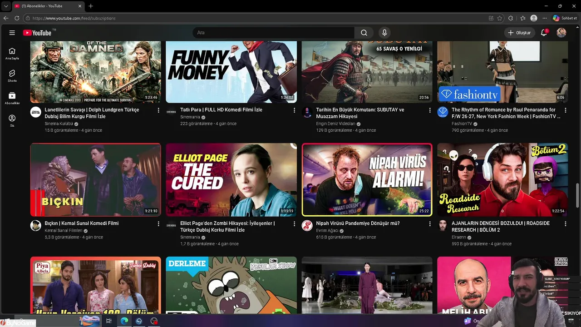Open the options menu for Lanetlilerin Savaşı video
581x327 pixels.
(158, 110)
